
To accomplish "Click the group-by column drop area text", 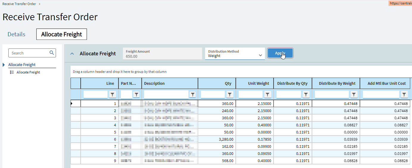I will (120, 72).
